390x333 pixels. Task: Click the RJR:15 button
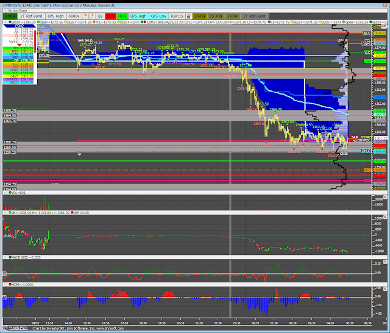177,16
